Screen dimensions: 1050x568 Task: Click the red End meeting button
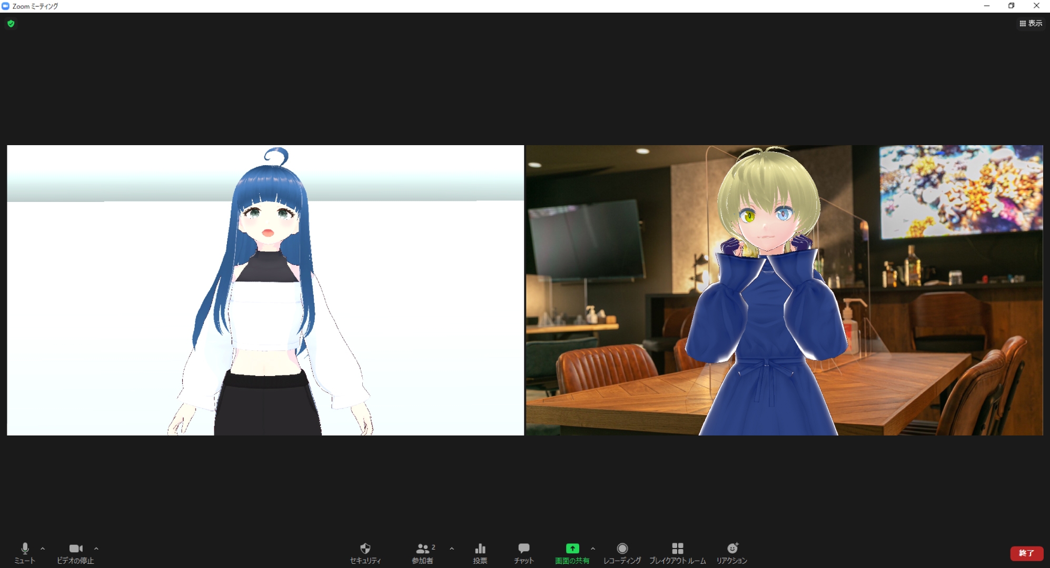pyautogui.click(x=1026, y=553)
